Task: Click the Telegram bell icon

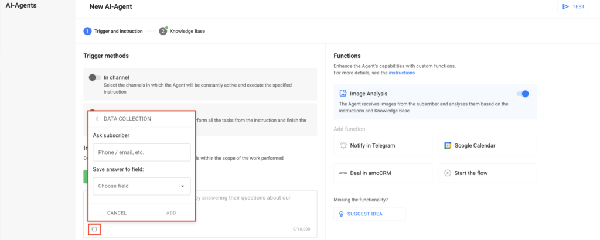Action: 343,145
